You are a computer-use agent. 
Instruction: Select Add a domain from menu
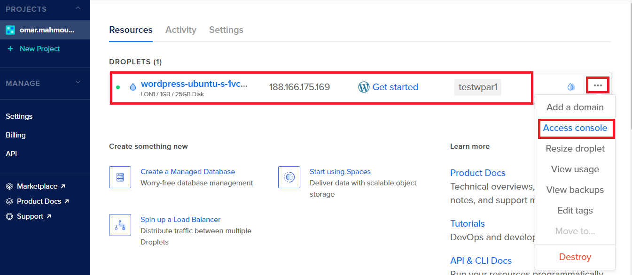click(575, 107)
